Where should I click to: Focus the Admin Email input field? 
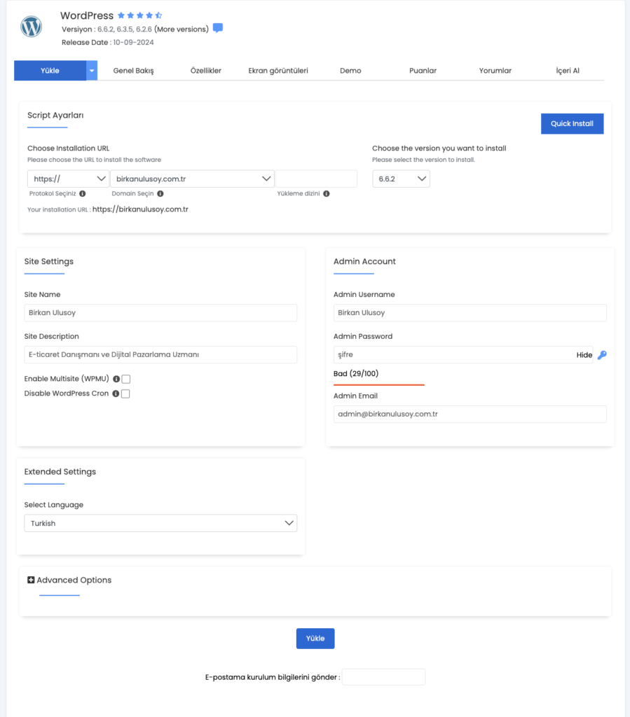click(470, 414)
